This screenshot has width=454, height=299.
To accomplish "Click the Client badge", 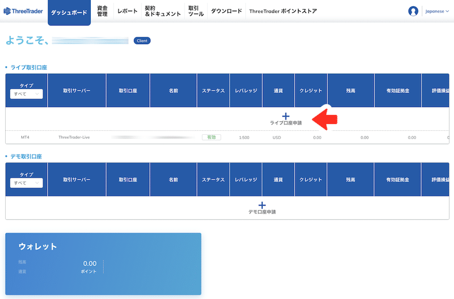I will [x=142, y=41].
